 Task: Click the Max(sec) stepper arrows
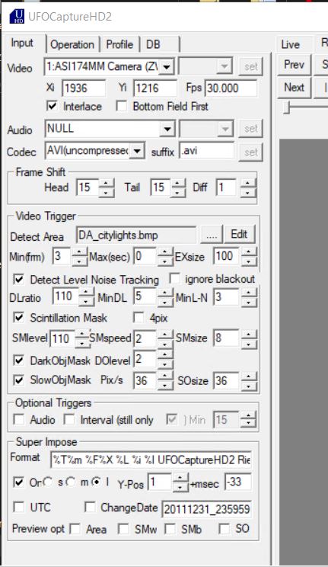(165, 257)
